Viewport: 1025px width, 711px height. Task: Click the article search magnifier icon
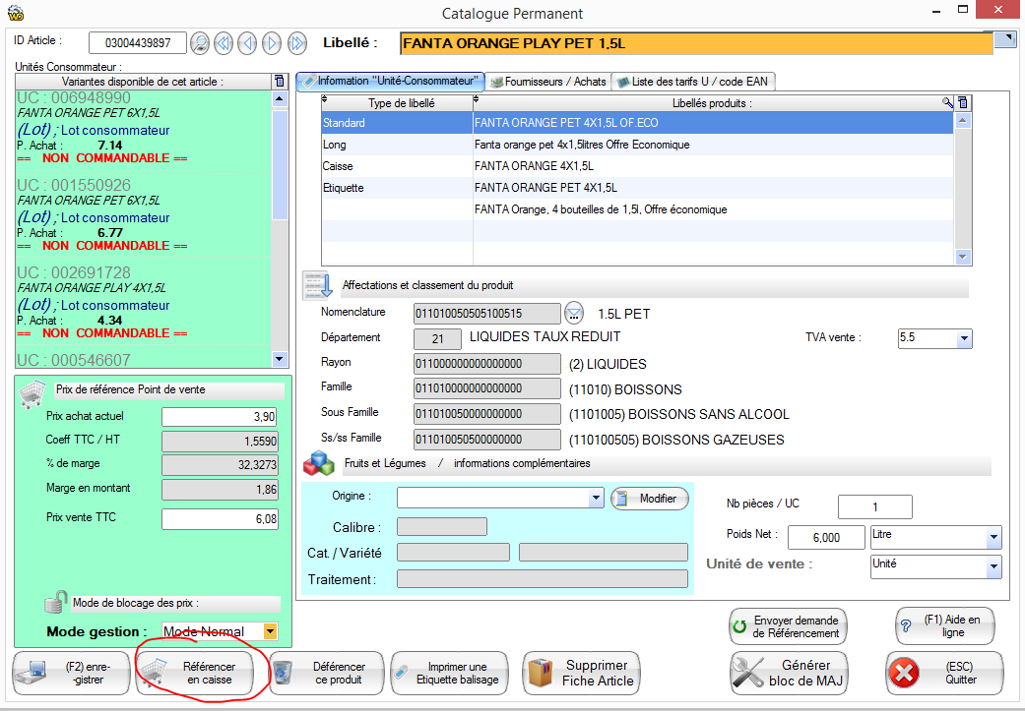click(200, 43)
